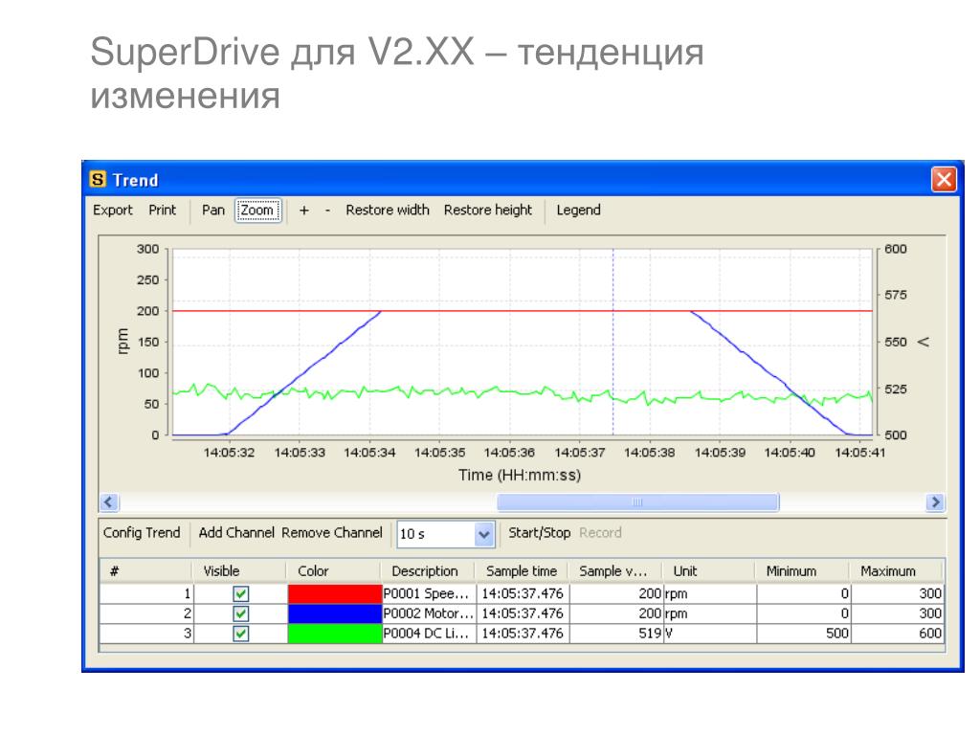Click Remove Channel
This screenshot has height=735, width=980.
(332, 532)
